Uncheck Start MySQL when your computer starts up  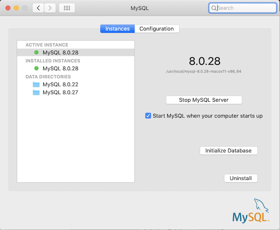(148, 116)
